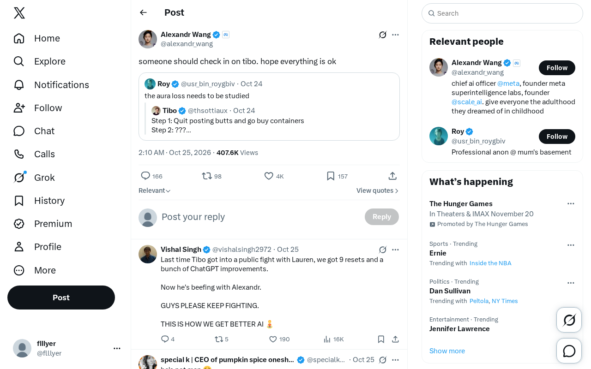591x369 pixels.
Task: Open more options on the main post
Action: point(395,35)
